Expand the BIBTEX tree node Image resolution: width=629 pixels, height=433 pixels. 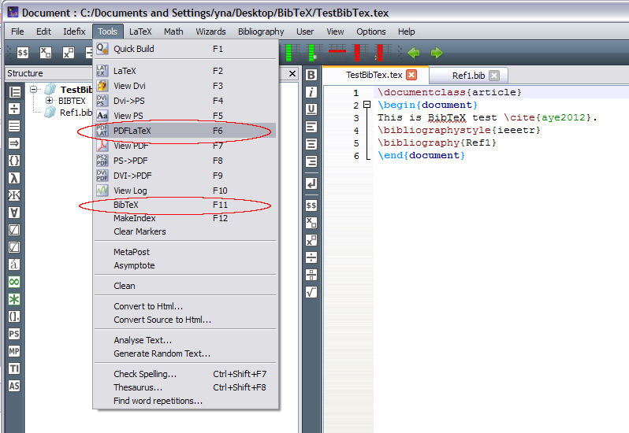coord(50,101)
